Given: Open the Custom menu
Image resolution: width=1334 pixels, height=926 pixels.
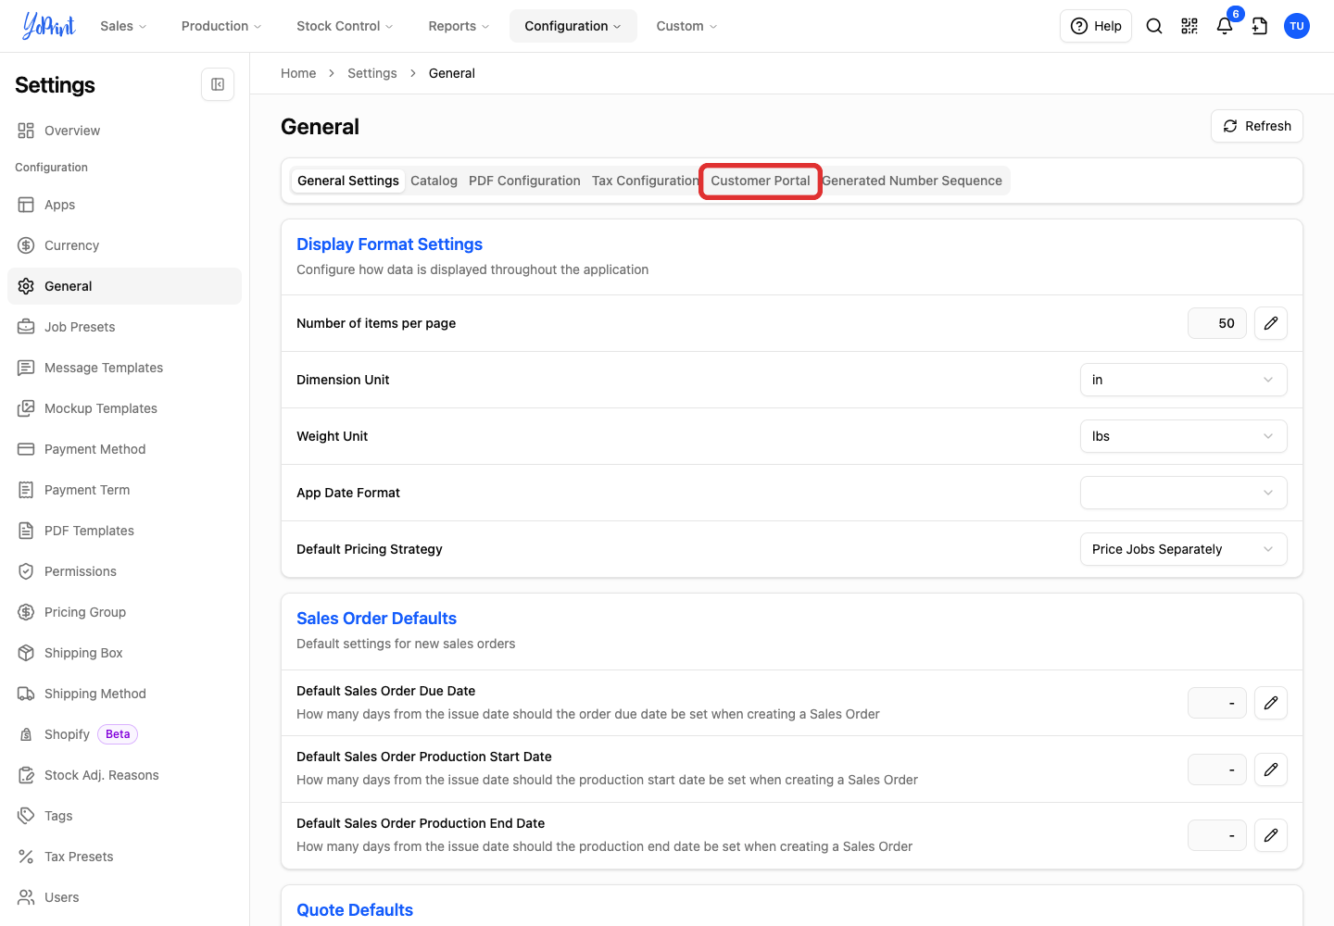Looking at the screenshot, I should [x=686, y=26].
